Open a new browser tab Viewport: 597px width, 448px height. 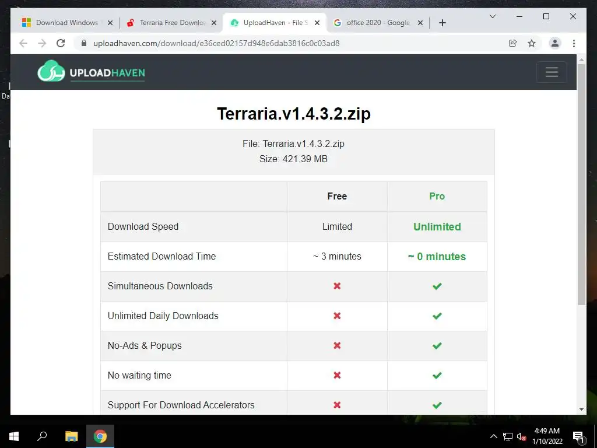tap(442, 23)
